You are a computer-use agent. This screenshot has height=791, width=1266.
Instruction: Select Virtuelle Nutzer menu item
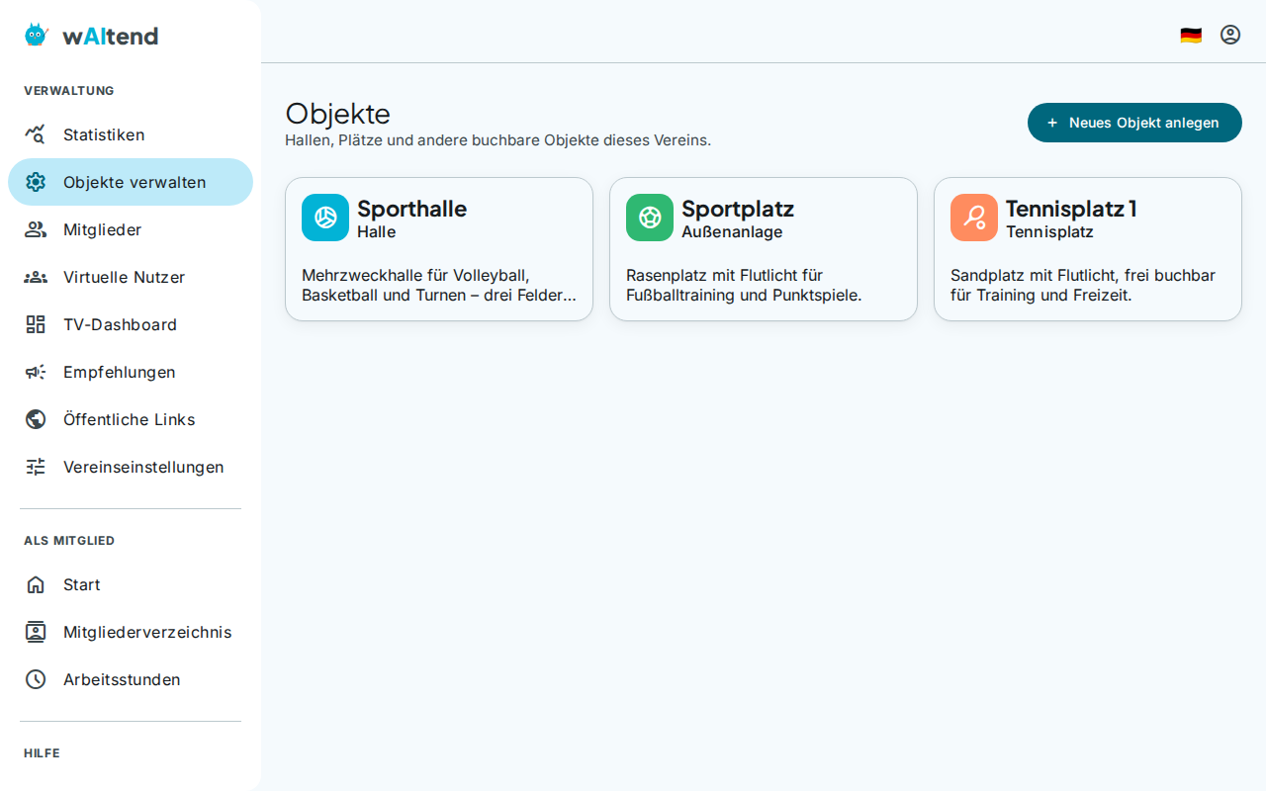pyautogui.click(x=131, y=277)
